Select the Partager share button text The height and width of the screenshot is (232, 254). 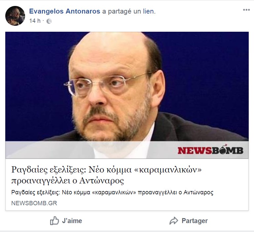tap(195, 221)
